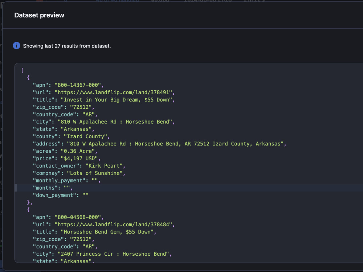The width and height of the screenshot is (363, 272).
Task: Click the "down_payment" line
Action: click(61, 195)
